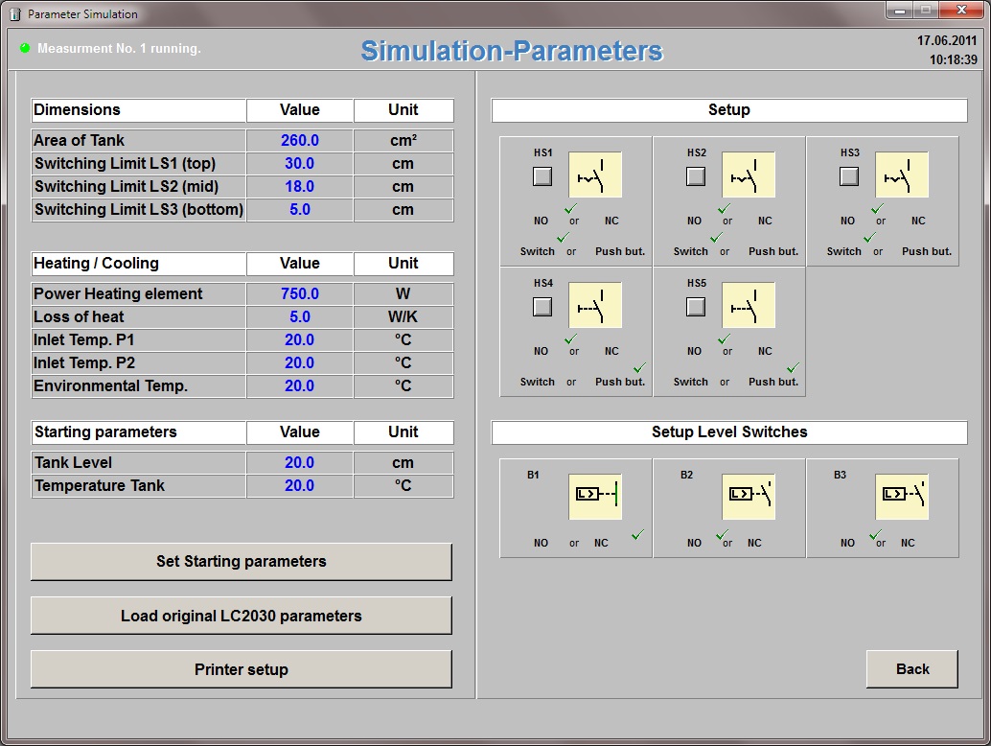
Task: Choose Push but. mode for HS1
Action: coord(620,251)
